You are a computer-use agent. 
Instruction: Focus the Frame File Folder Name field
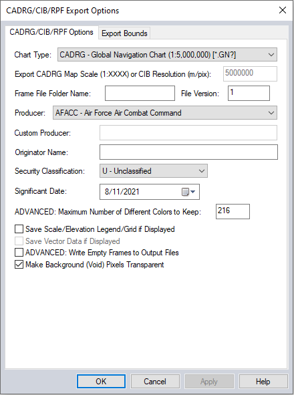[140, 93]
